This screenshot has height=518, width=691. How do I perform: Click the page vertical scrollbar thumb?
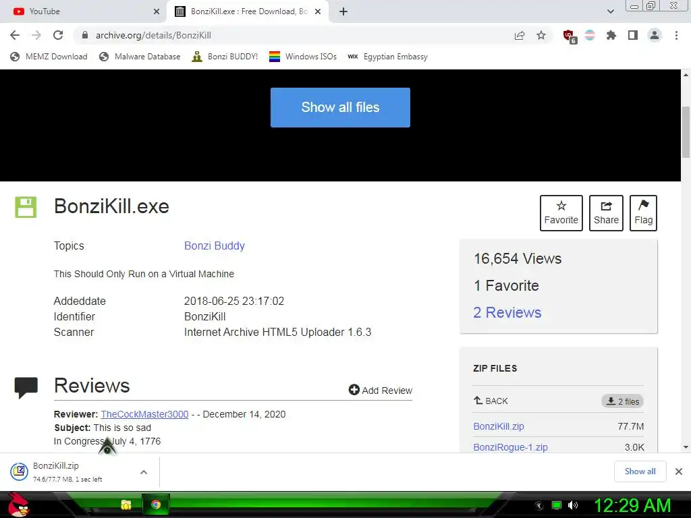[x=686, y=132]
